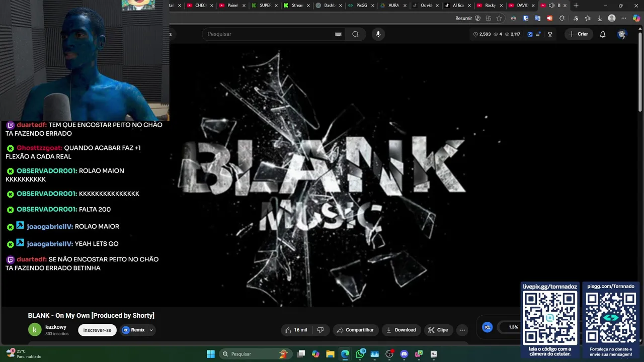Image resolution: width=644 pixels, height=362 pixels.
Task: Click the Criar button
Action: 578,34
